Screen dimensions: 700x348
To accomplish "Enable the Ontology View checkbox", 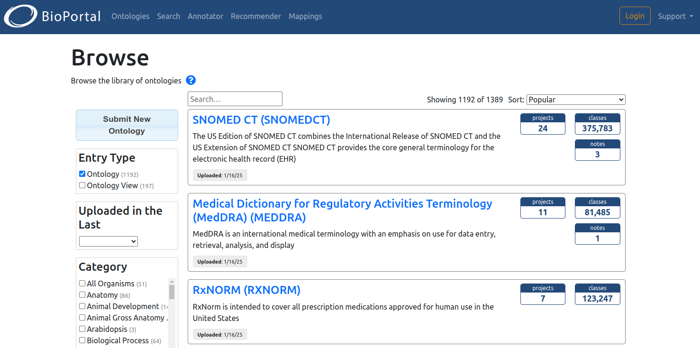I will [82, 185].
